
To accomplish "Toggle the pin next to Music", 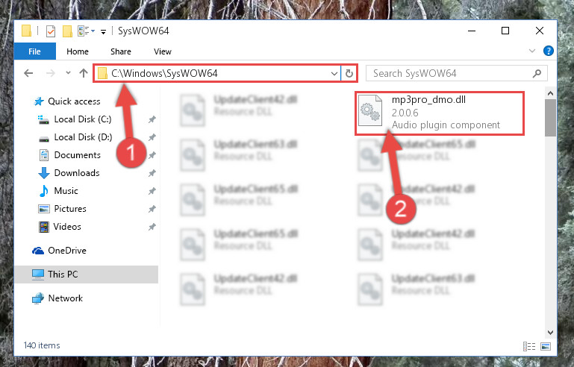I will point(152,191).
